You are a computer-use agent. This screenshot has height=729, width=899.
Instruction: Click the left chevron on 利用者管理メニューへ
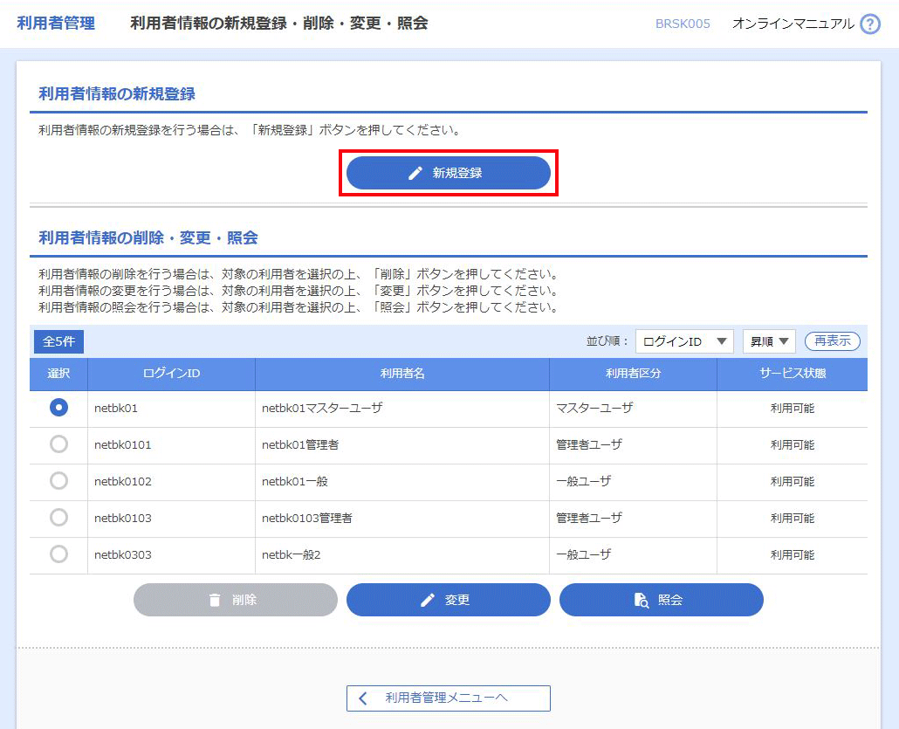tap(363, 698)
